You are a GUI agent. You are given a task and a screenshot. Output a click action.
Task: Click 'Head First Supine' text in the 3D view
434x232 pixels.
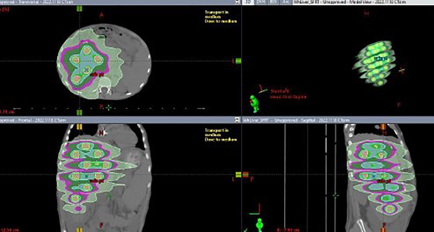click(x=288, y=97)
